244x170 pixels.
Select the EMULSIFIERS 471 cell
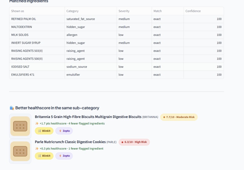point(37,75)
